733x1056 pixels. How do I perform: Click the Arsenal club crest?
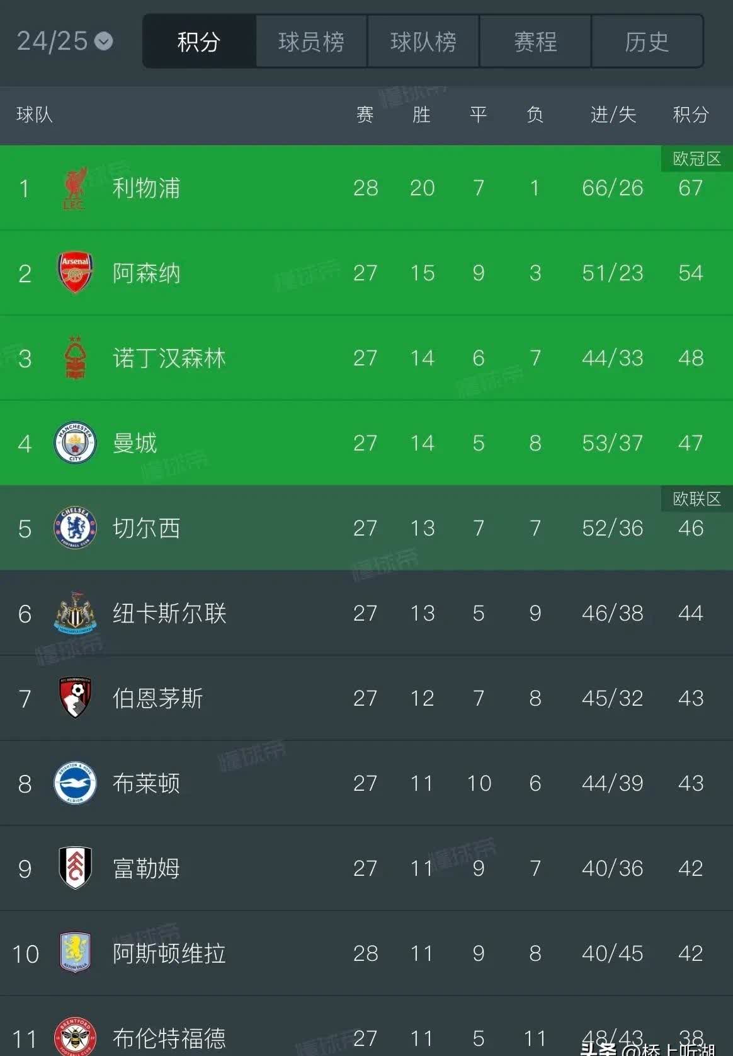coord(75,273)
